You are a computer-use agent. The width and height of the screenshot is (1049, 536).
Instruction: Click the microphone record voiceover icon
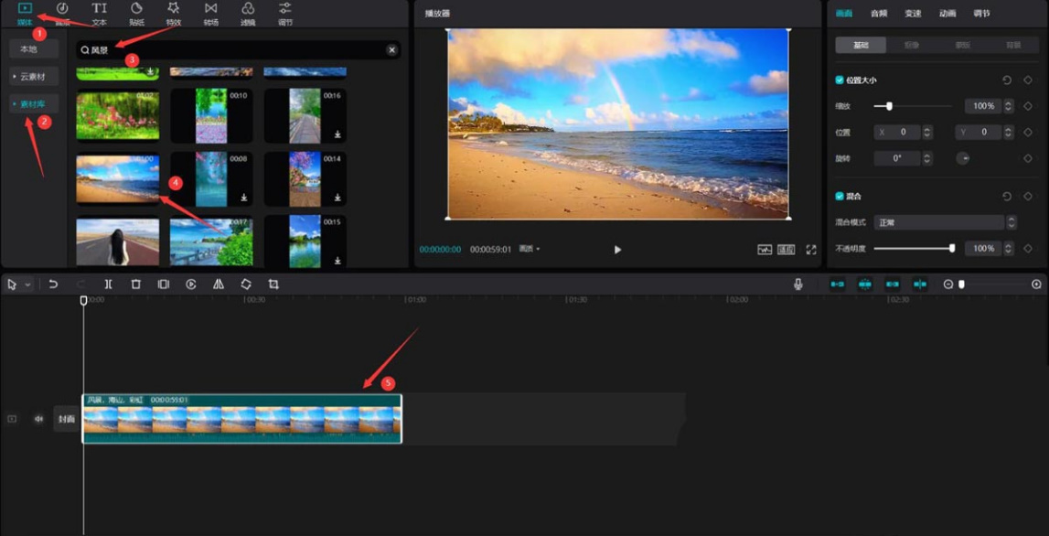(x=797, y=284)
